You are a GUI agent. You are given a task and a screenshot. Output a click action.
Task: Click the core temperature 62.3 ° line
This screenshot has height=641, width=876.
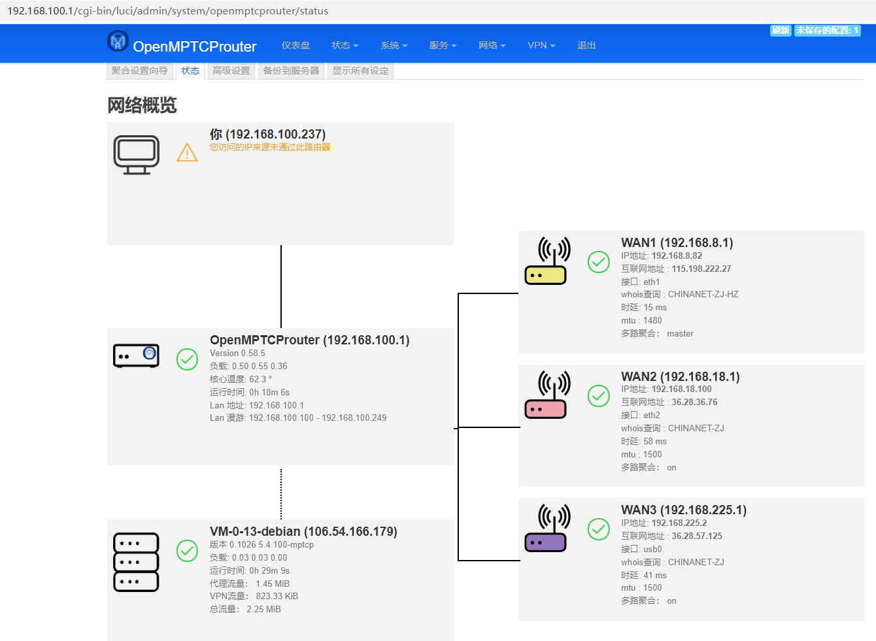(241, 379)
